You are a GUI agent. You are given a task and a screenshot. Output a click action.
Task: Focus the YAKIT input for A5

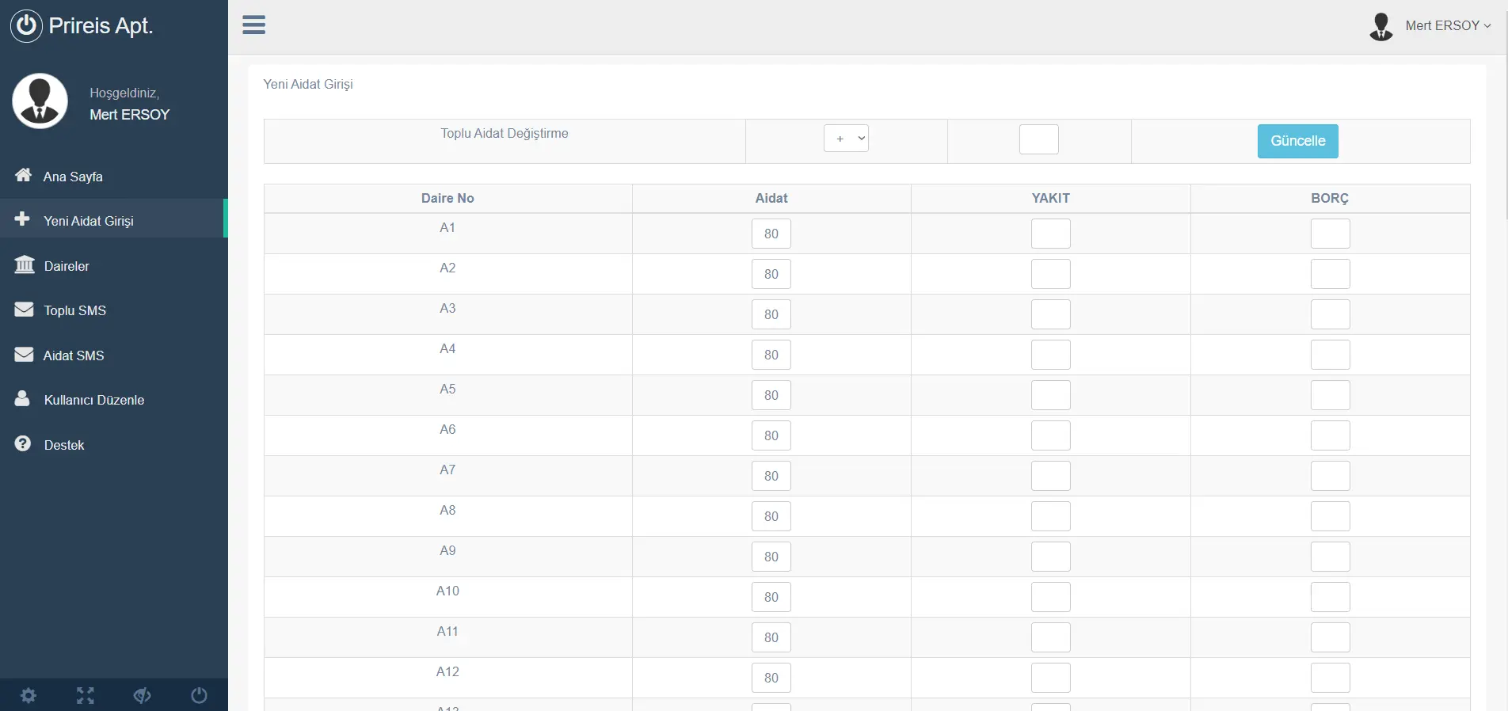(x=1050, y=395)
